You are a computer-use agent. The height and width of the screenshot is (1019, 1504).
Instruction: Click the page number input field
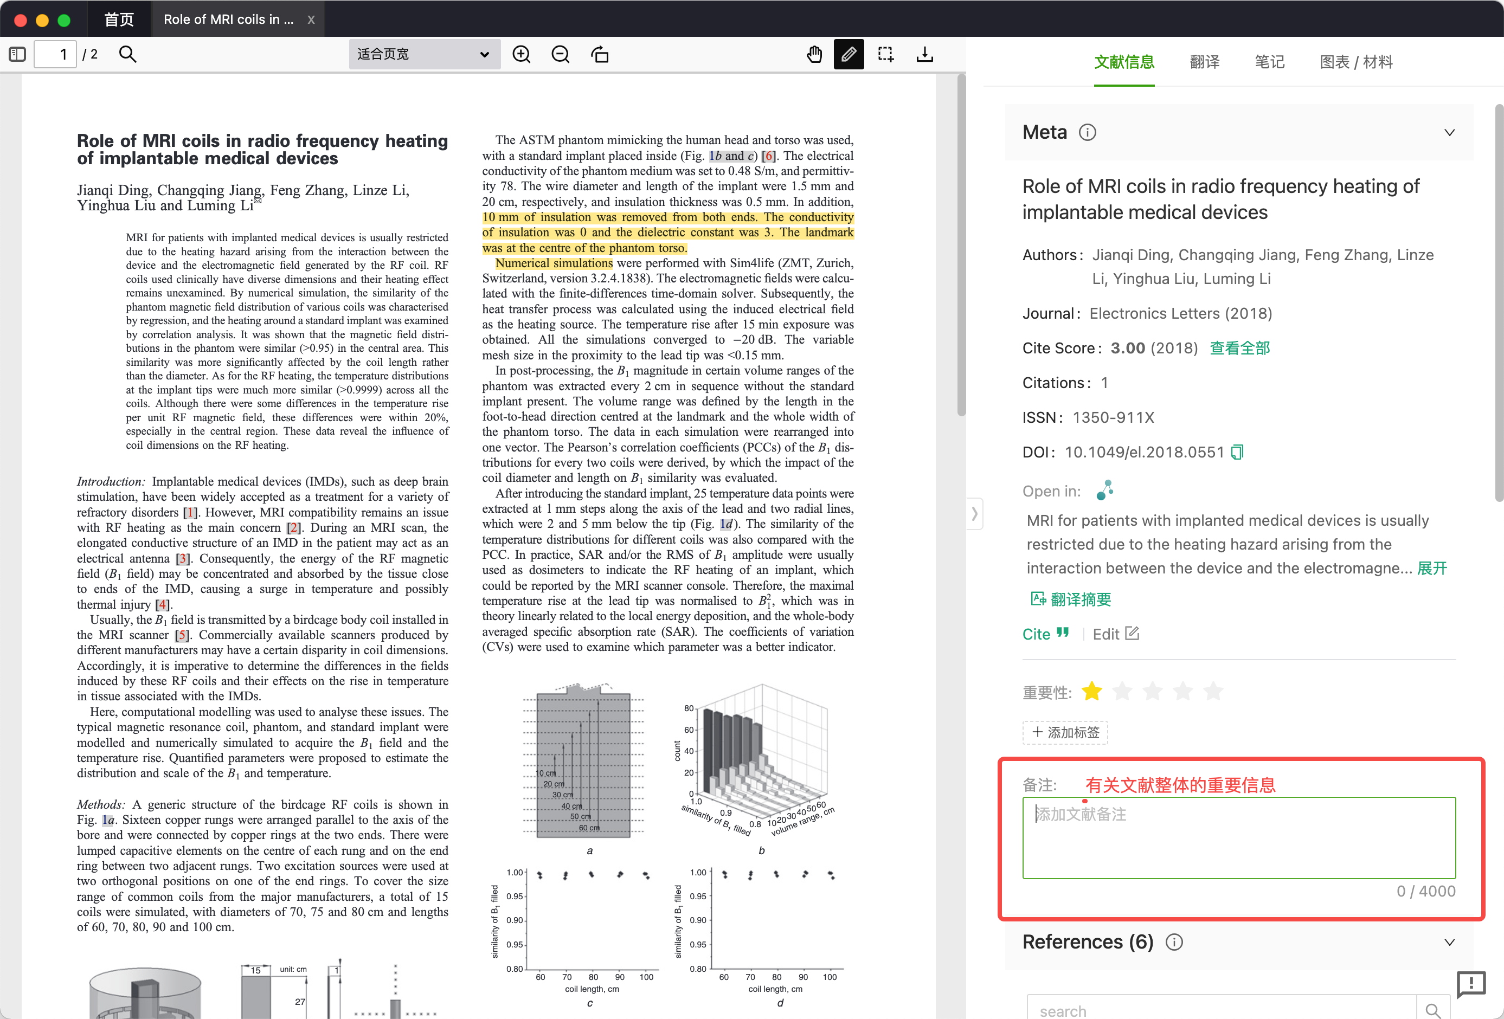tap(55, 54)
